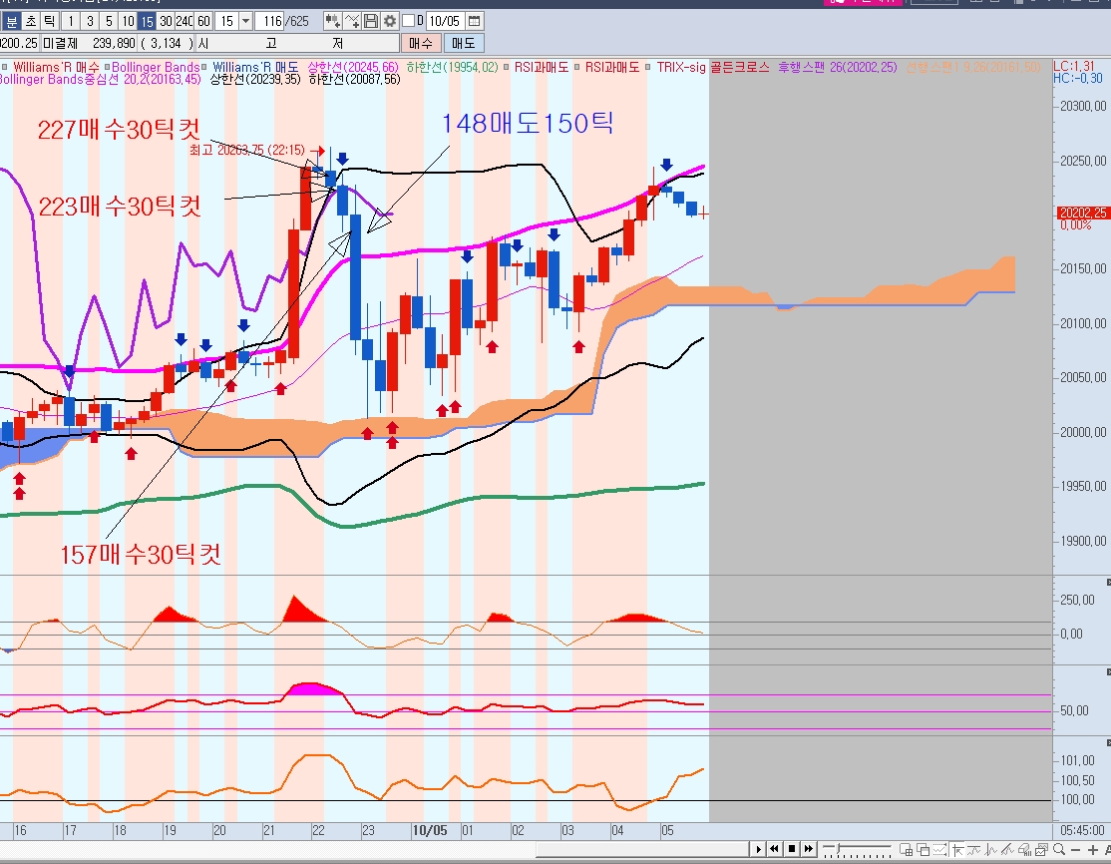Click the 05:45:00 time display
Viewport: 1111px width, 864px height.
coord(1082,830)
